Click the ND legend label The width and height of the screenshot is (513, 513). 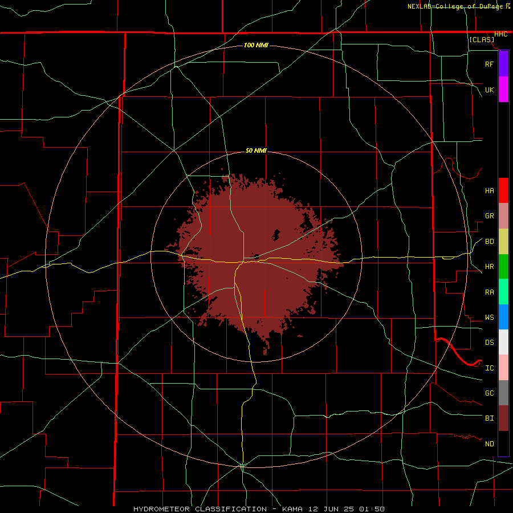(x=489, y=444)
